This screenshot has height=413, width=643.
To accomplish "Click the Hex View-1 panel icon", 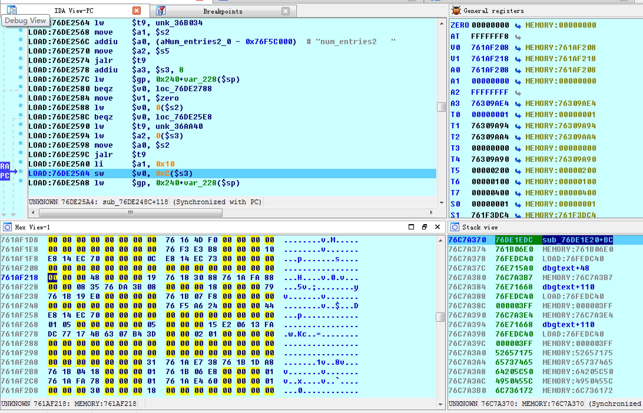I will pos(7,227).
